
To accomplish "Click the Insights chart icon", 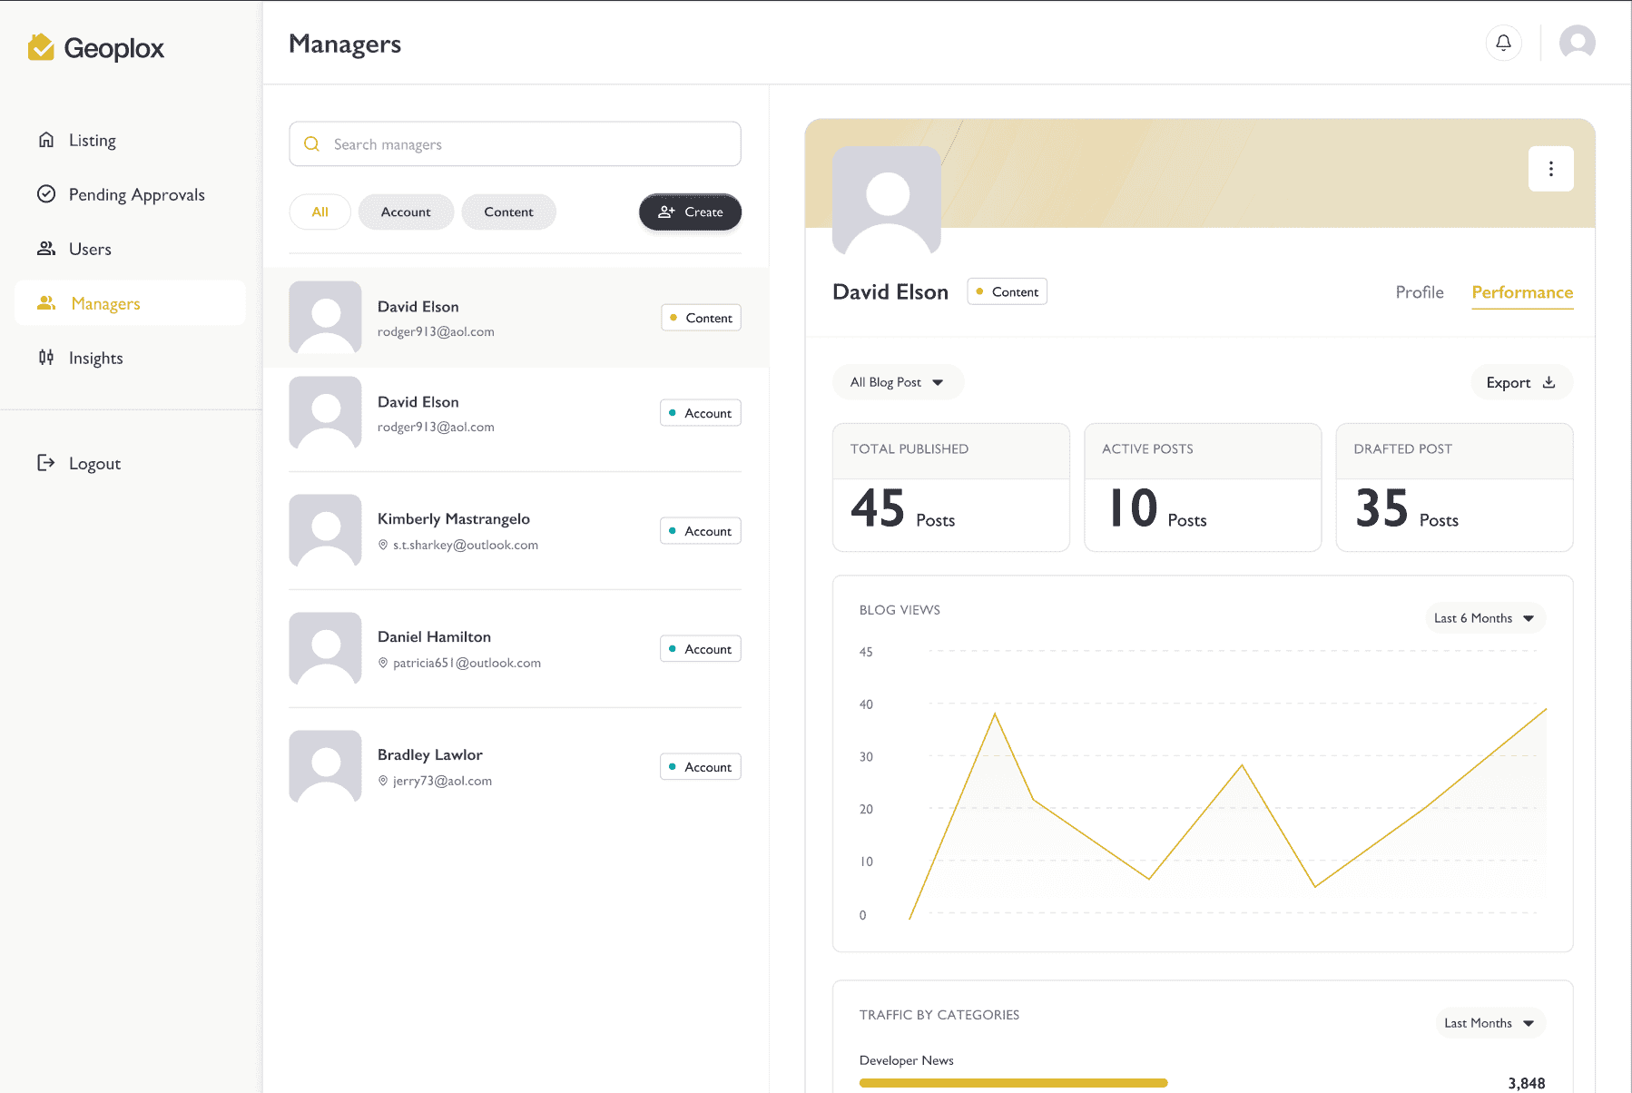I will [46, 358].
